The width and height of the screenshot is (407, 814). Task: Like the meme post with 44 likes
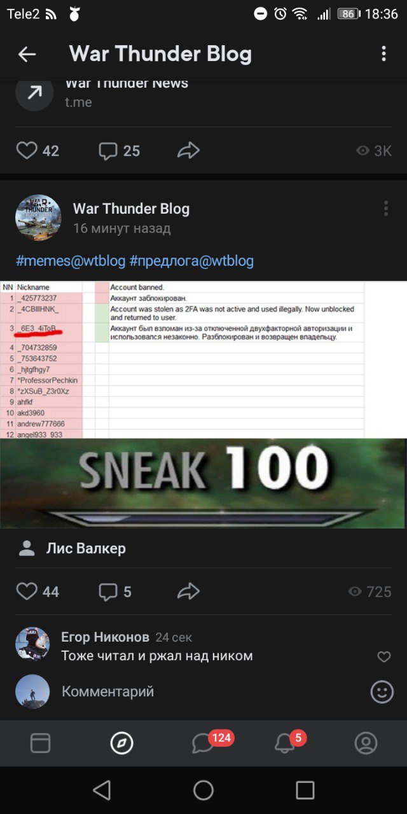tap(27, 592)
